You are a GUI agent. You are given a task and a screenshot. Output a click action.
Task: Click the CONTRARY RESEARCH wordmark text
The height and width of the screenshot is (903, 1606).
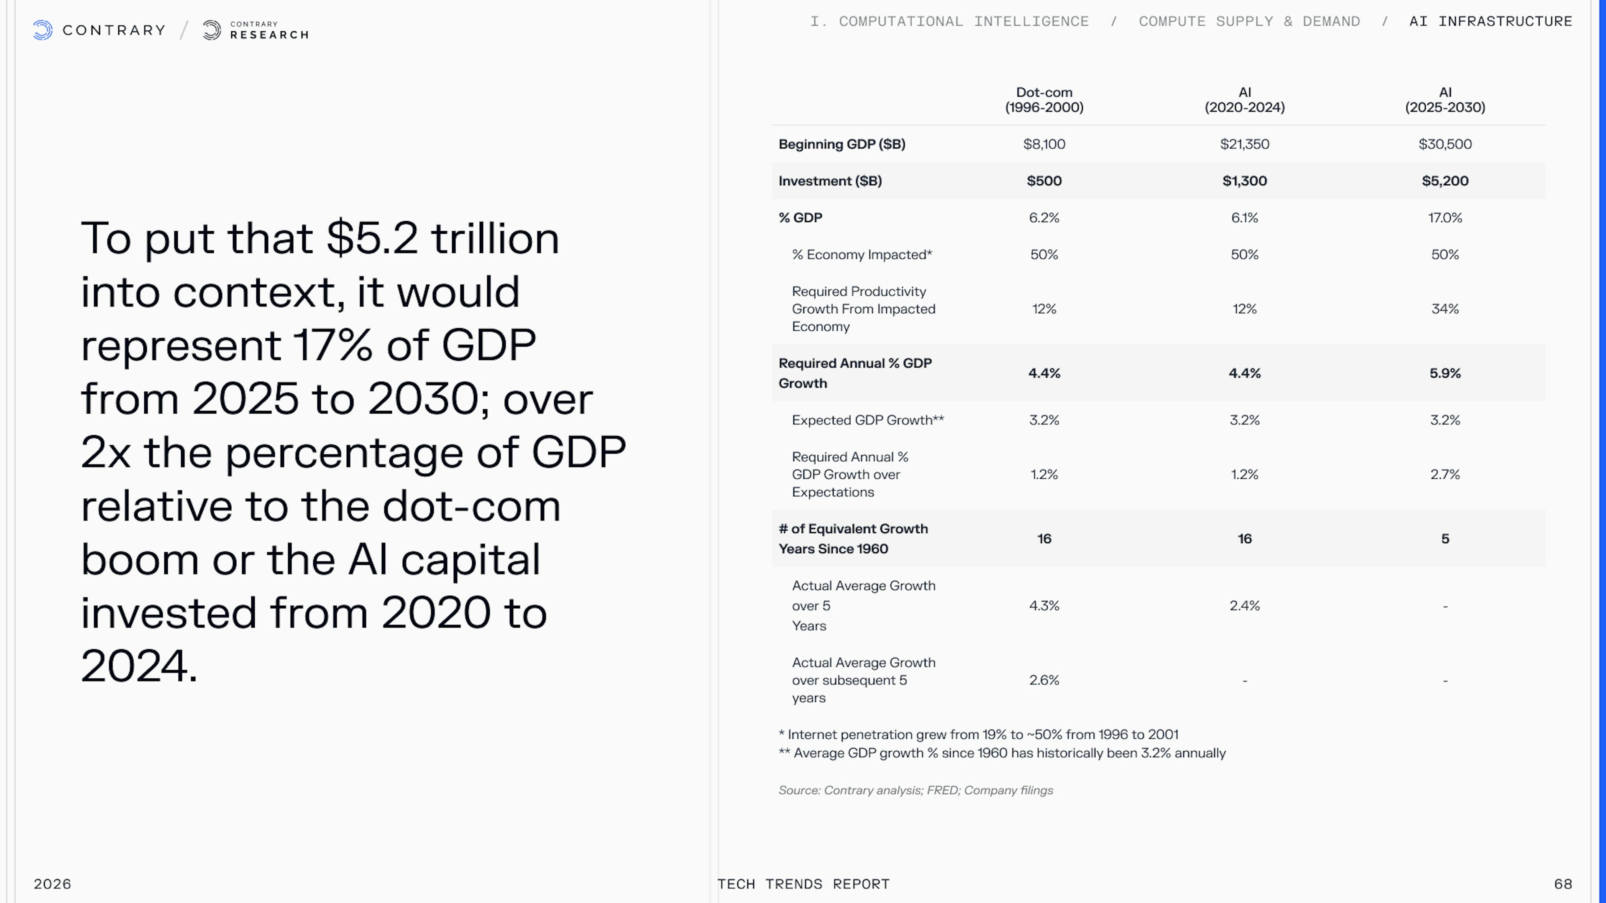(269, 30)
